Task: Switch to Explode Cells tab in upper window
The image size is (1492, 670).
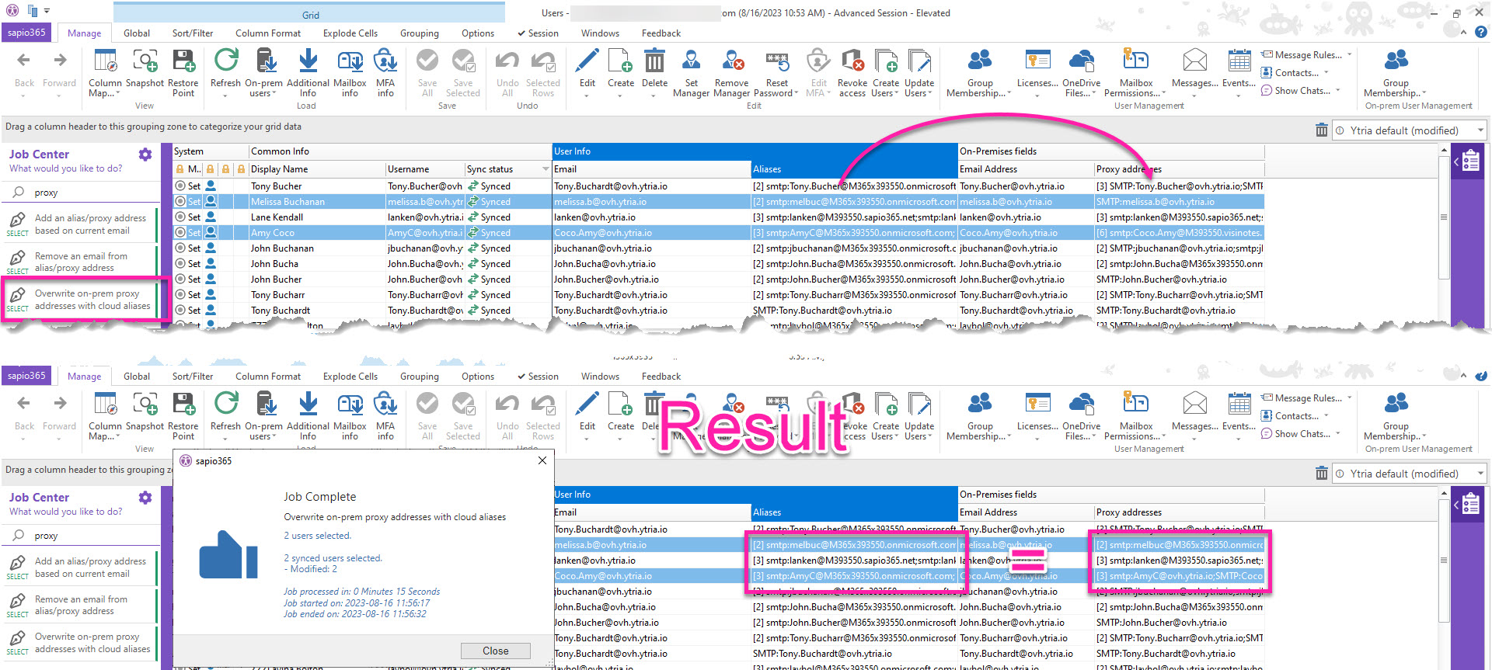Action: click(350, 33)
